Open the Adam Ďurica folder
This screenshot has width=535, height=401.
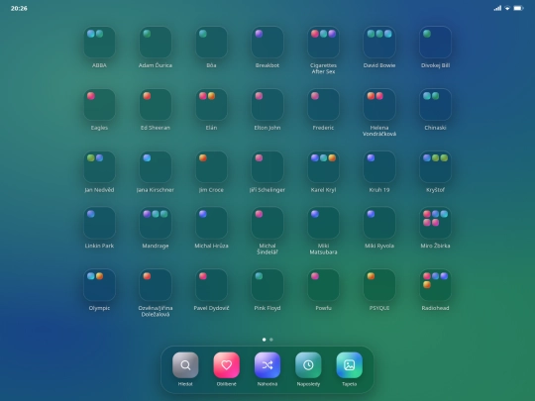coord(156,43)
